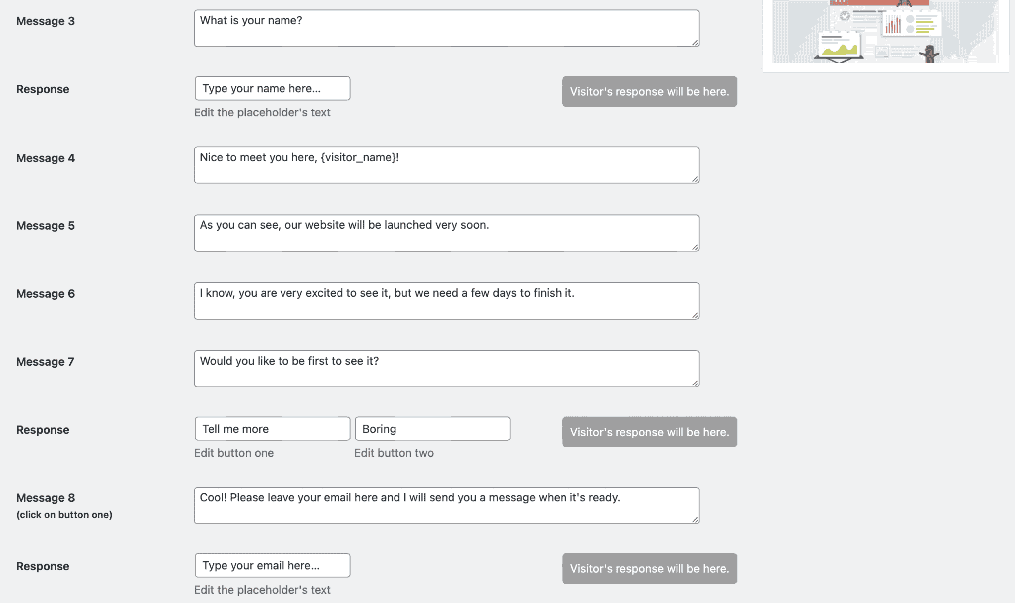Click the resize grip of Message 7 text area

coord(695,383)
